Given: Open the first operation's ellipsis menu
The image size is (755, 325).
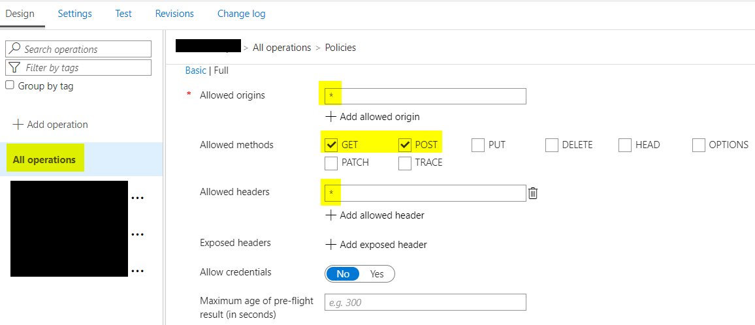Looking at the screenshot, I should (x=138, y=197).
